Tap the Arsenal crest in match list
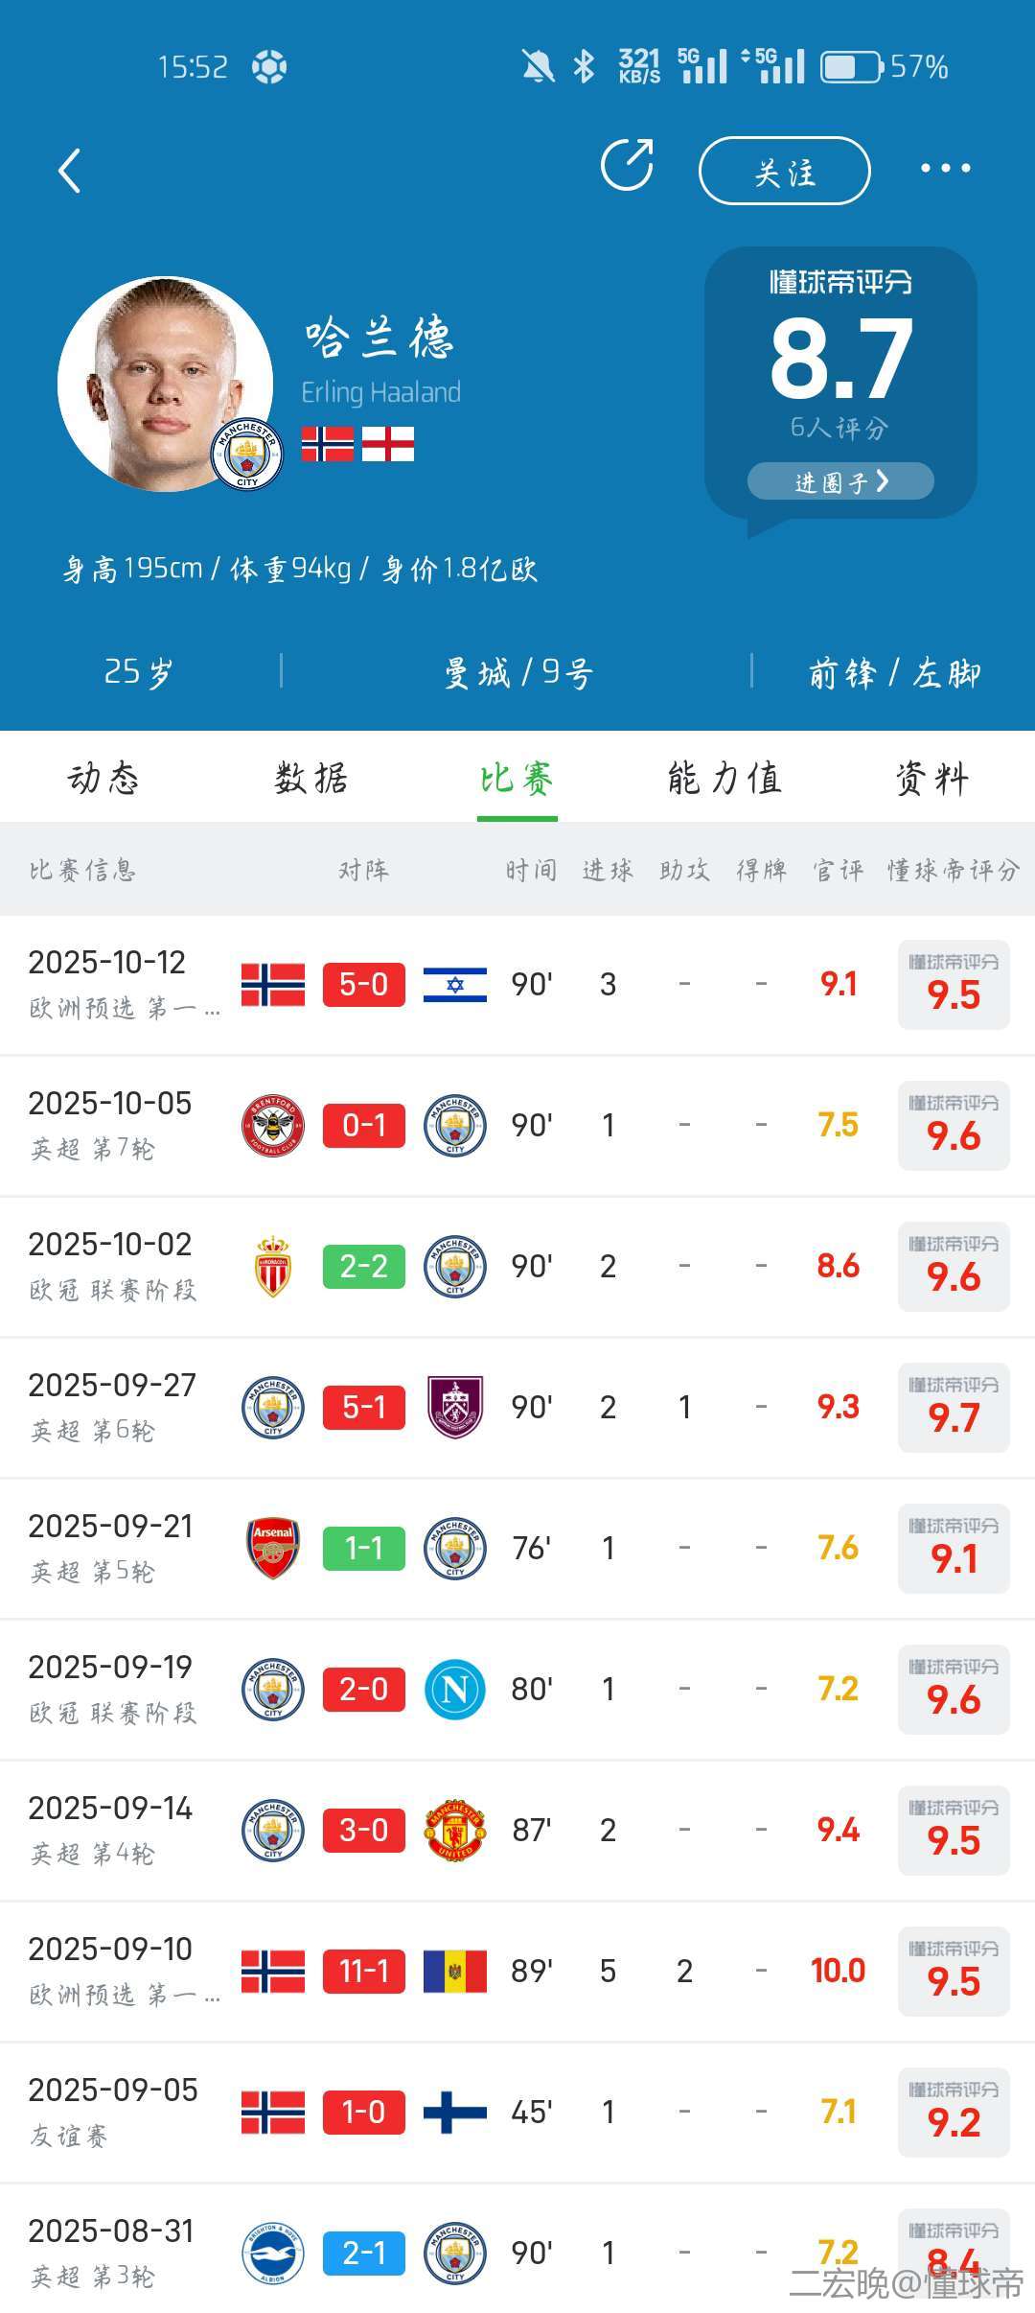The height and width of the screenshot is (2313, 1035). click(x=273, y=1548)
